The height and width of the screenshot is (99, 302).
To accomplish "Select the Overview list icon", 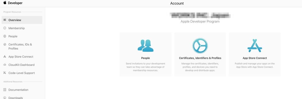I will pyautogui.click(x=5, y=20).
